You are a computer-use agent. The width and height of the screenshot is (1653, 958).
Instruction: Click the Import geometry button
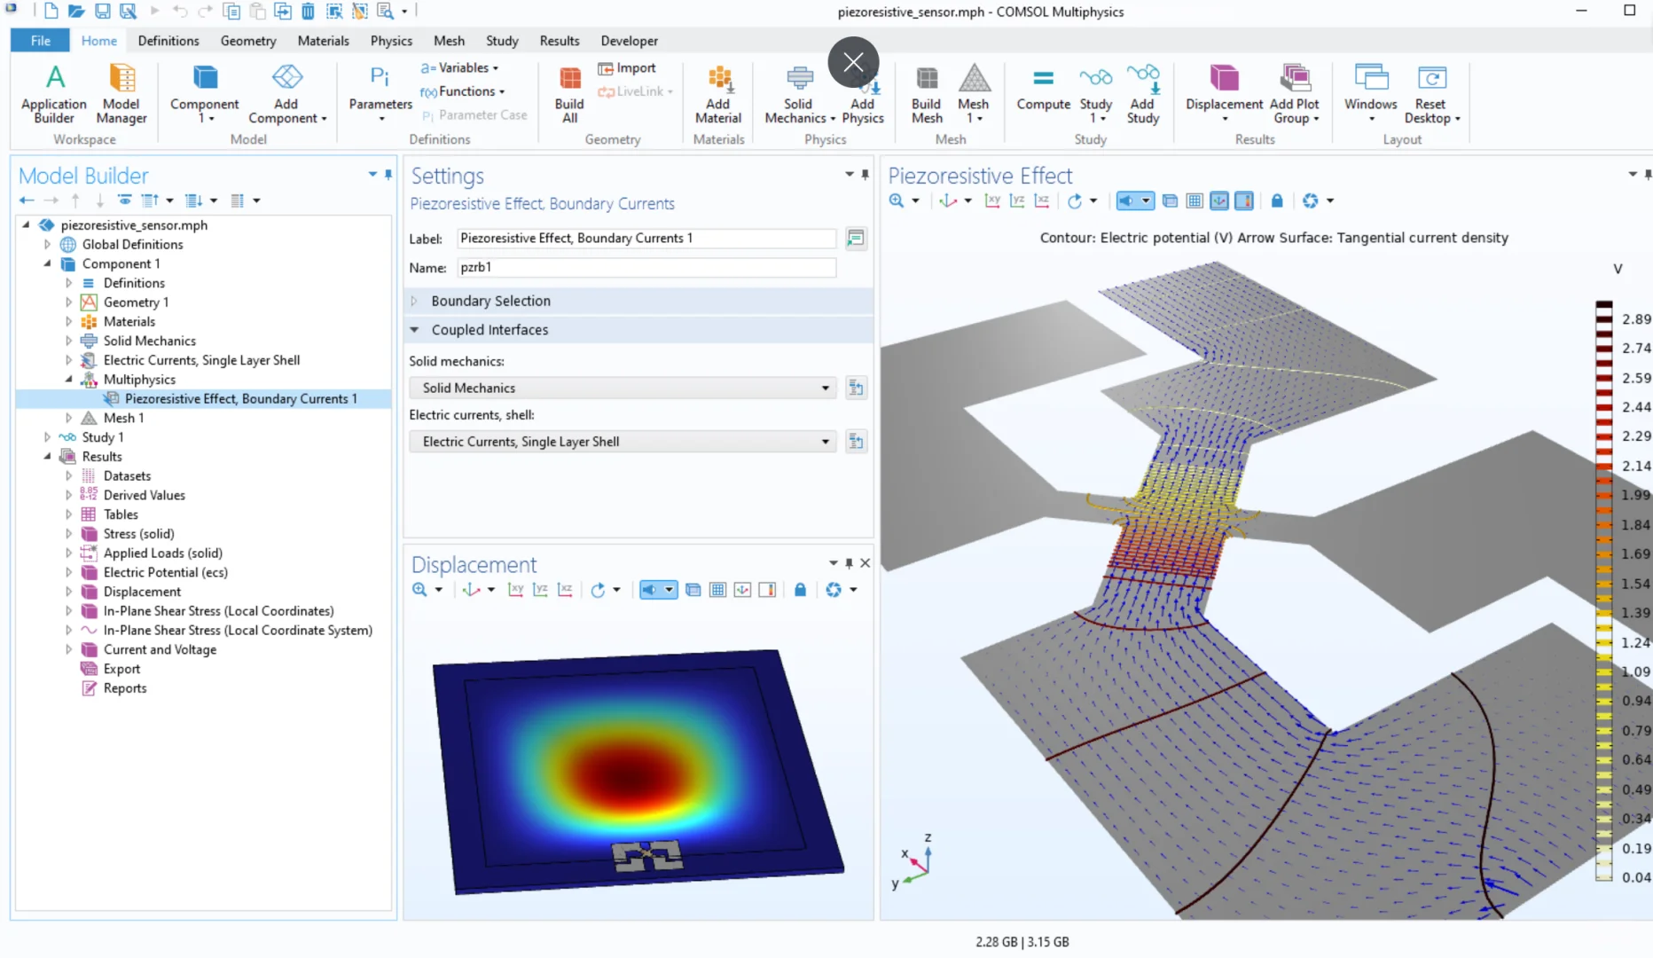pos(627,68)
